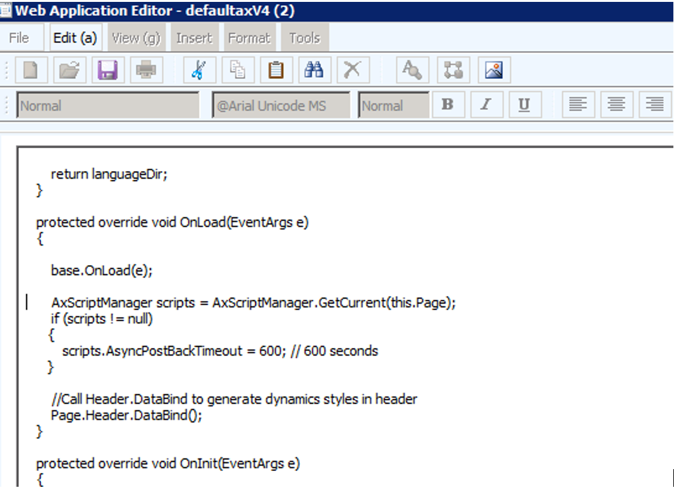Click the Delete X toolbar icon
Image resolution: width=674 pixels, height=495 pixels.
352,70
